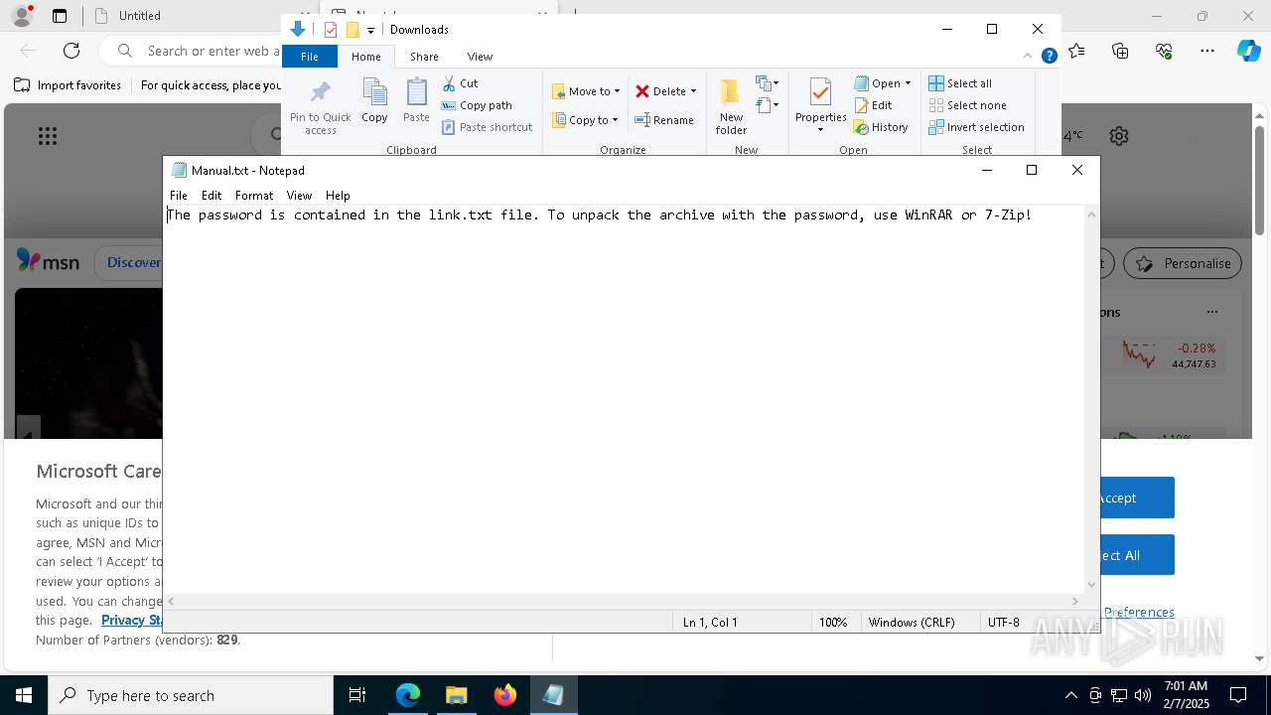Click Select none in Explorer ribbon
Viewport: 1271px width, 715px height.
tap(967, 105)
